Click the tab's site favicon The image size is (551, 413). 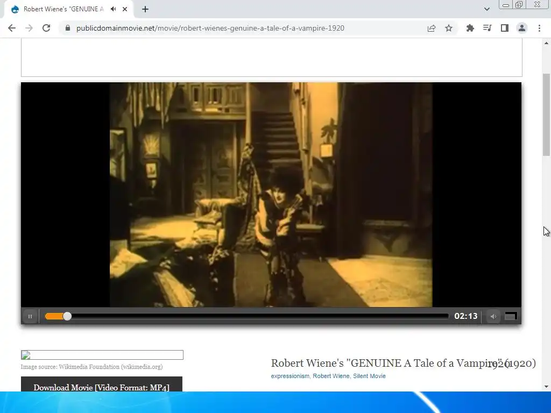coord(15,9)
